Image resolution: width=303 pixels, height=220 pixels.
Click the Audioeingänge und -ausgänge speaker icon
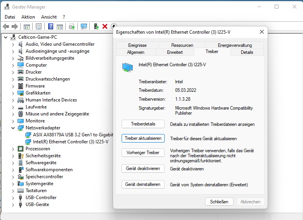[x=21, y=51]
